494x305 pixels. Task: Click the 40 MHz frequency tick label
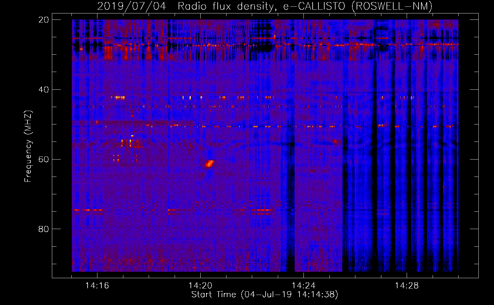point(43,90)
